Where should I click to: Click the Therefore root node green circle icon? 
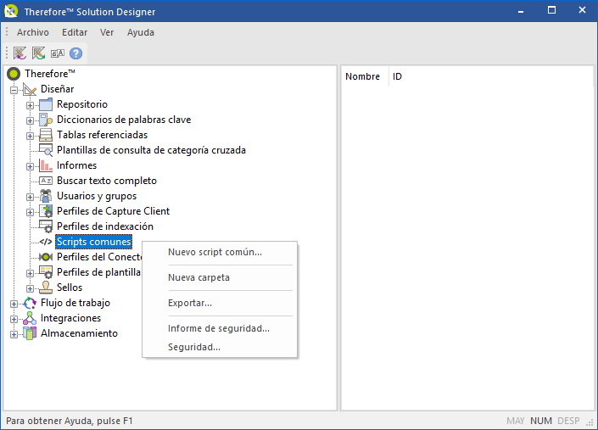tap(14, 74)
